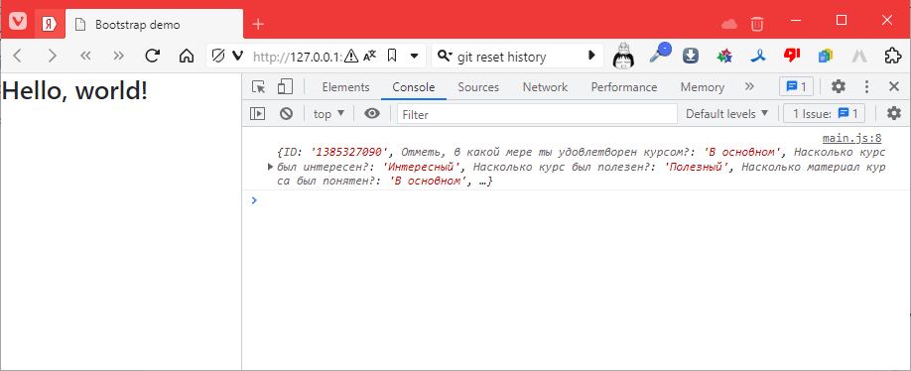Open the 'top' JavaScript context dropdown

tap(328, 114)
